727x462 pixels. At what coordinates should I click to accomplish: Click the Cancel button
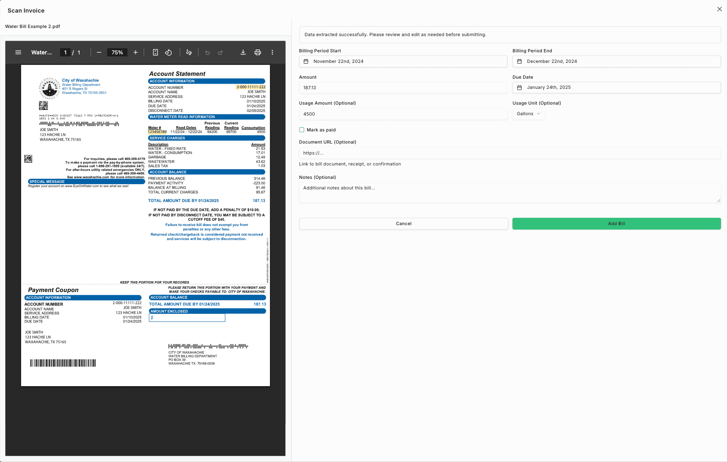(x=403, y=223)
